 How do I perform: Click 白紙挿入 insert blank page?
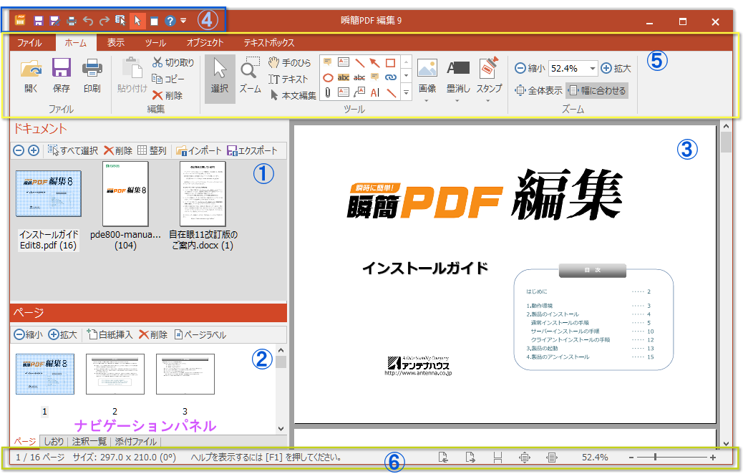tap(110, 334)
